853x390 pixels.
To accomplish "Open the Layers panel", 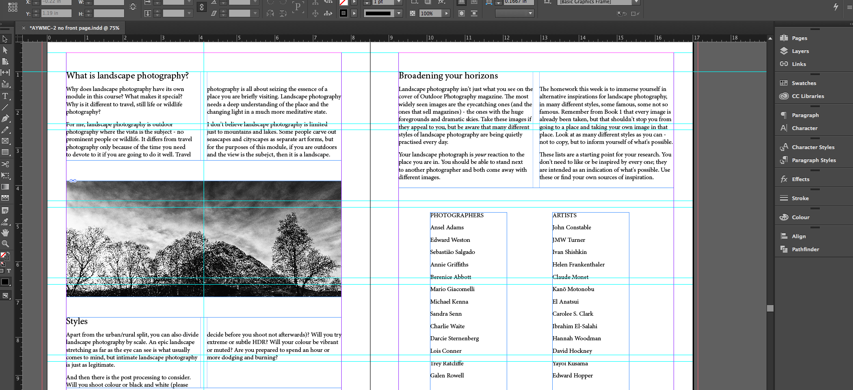I will click(800, 51).
